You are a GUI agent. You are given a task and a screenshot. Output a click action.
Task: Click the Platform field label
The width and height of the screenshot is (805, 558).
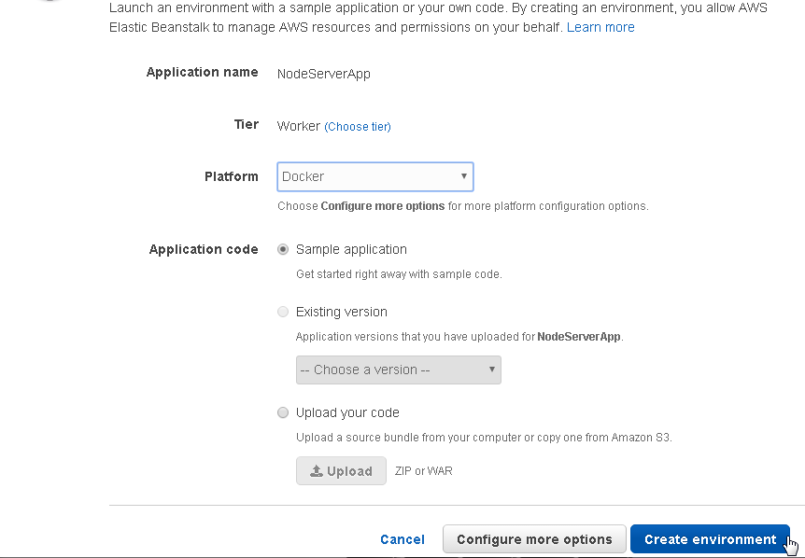tap(232, 176)
